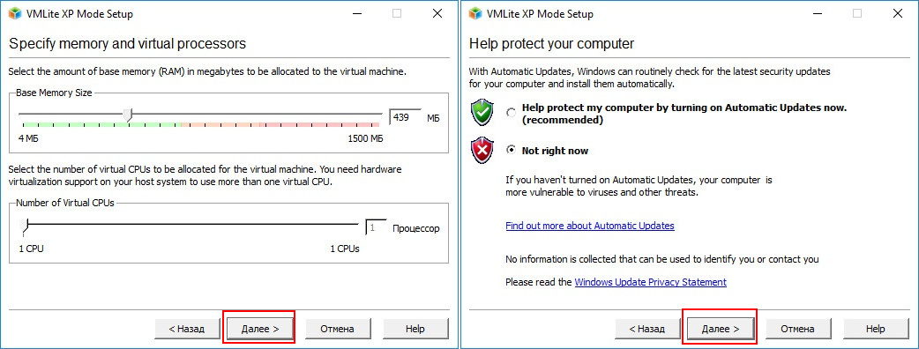Click the memory size field showing 439
919x349 pixels.
point(406,117)
